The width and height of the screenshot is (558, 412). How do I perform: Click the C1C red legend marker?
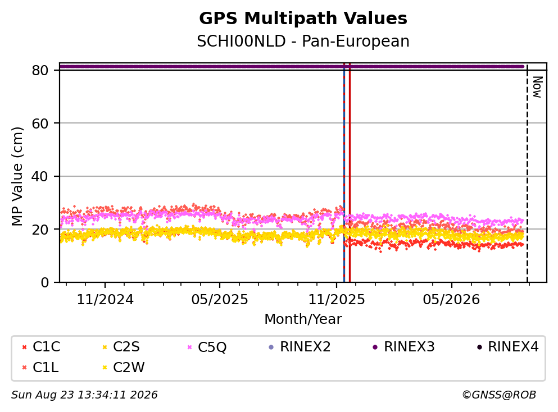(24, 347)
